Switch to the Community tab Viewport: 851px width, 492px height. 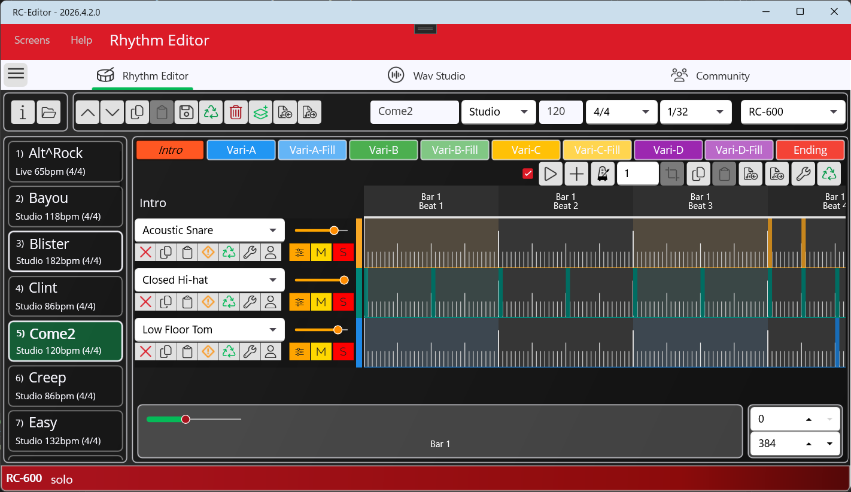pos(710,75)
